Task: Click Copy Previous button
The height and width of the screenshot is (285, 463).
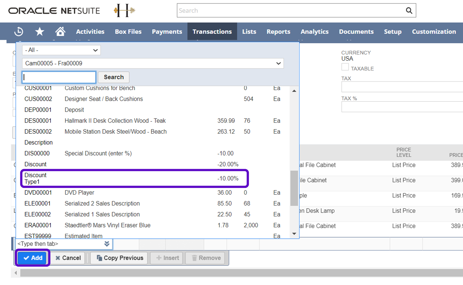Action: point(119,258)
